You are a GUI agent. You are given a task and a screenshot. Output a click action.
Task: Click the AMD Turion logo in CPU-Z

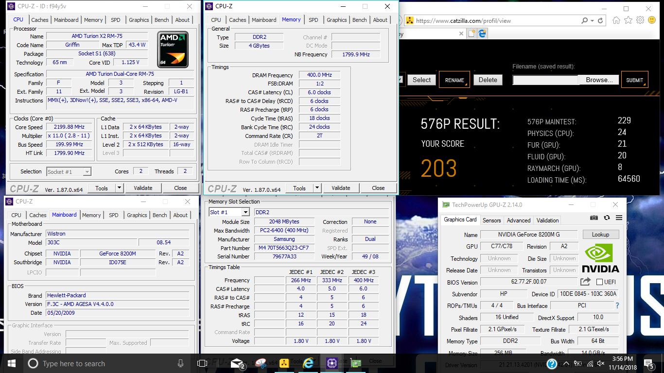tap(173, 50)
